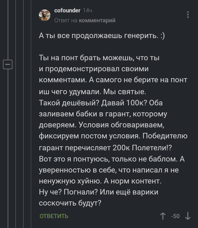
Task: Downvote the comment with down arrow
Action: pos(188,216)
